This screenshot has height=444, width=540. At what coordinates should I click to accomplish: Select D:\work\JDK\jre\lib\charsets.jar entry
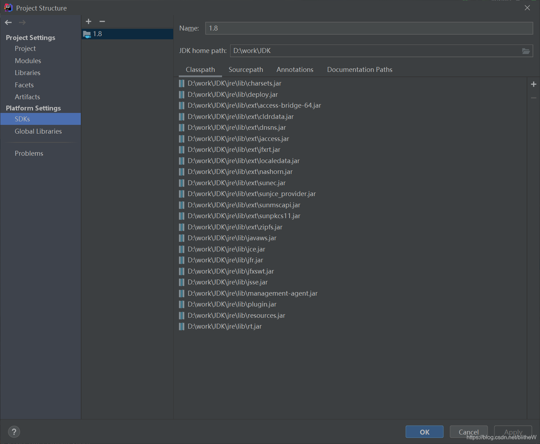(x=234, y=83)
